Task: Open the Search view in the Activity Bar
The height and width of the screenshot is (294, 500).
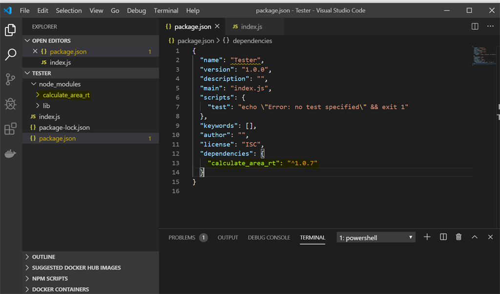Action: (x=10, y=54)
